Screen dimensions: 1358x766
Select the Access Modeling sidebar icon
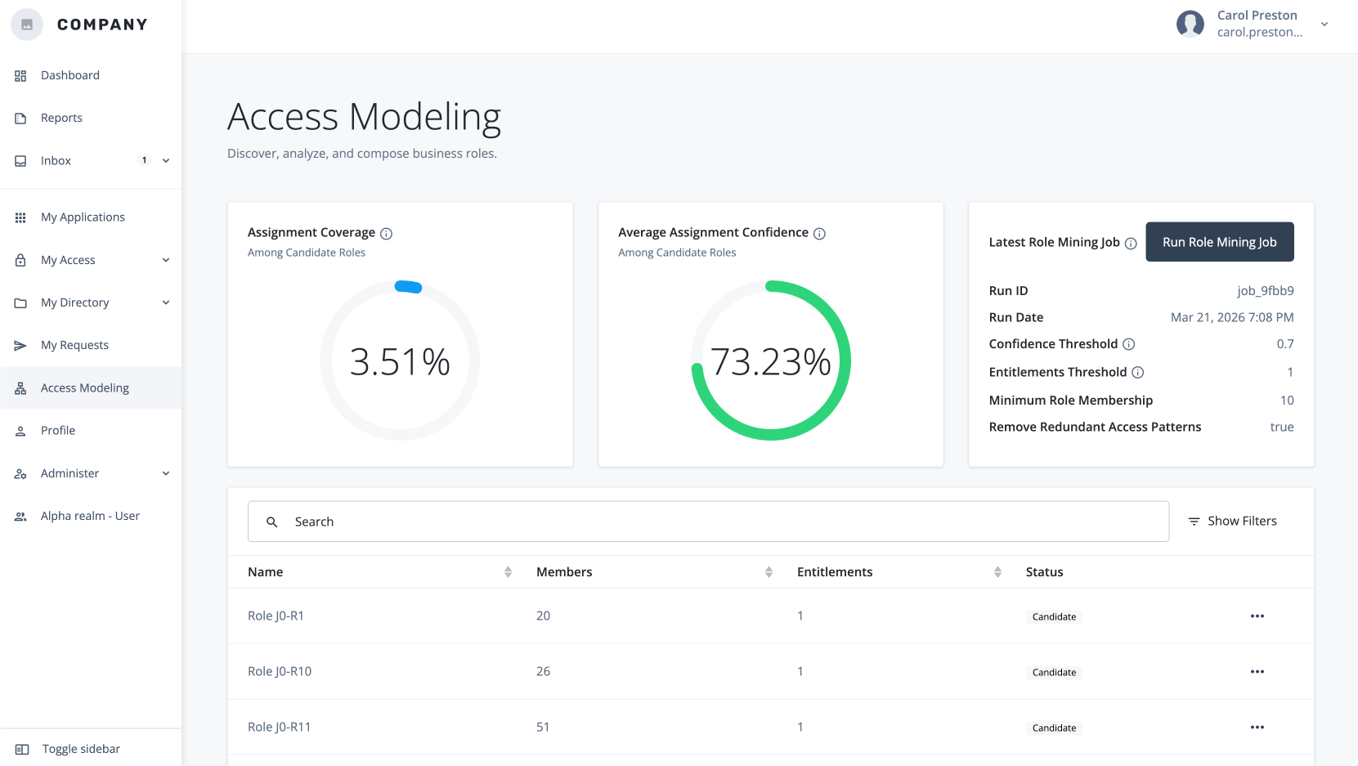(20, 387)
